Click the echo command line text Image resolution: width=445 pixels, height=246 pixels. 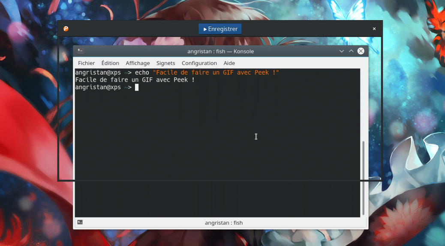tap(177, 72)
